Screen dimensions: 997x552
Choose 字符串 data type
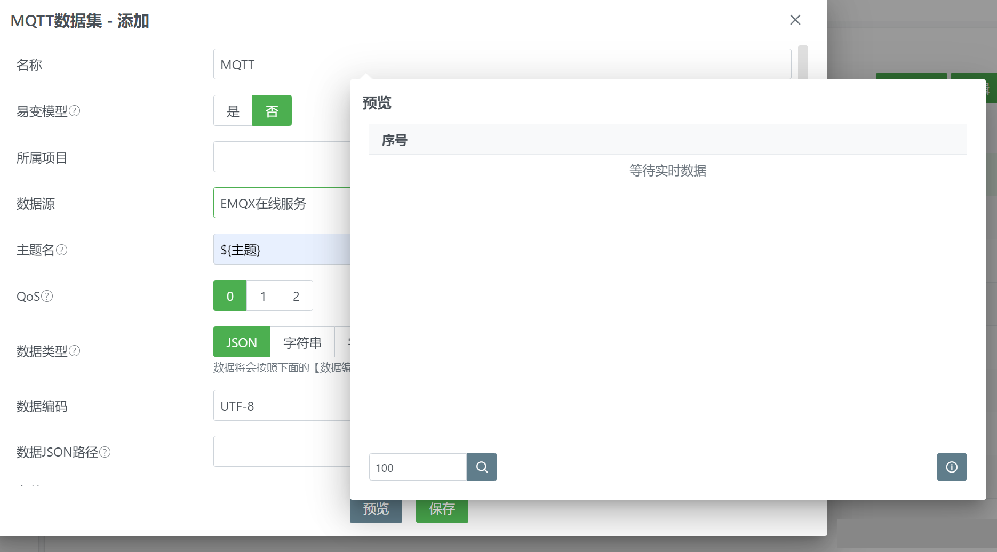(x=302, y=342)
